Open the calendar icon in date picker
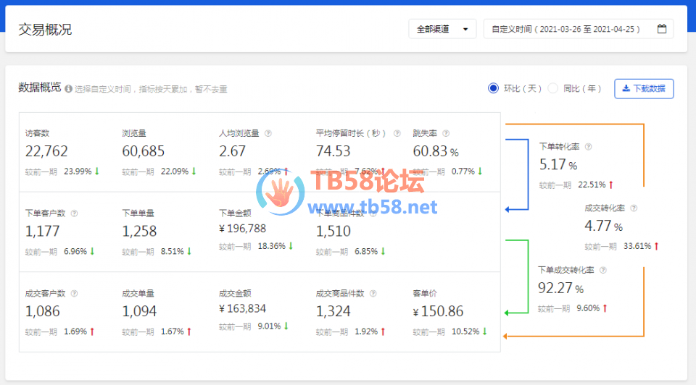 661,29
